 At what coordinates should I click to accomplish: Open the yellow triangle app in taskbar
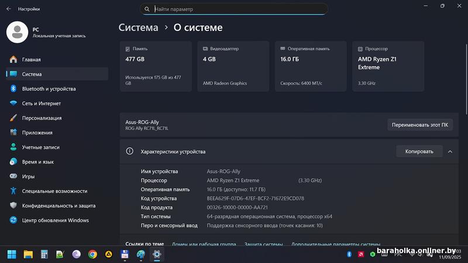tap(109, 254)
